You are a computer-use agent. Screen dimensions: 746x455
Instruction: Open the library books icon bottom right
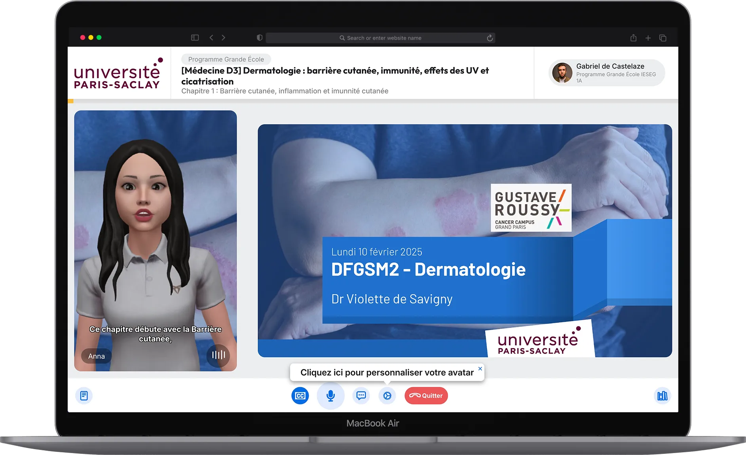[x=662, y=396]
